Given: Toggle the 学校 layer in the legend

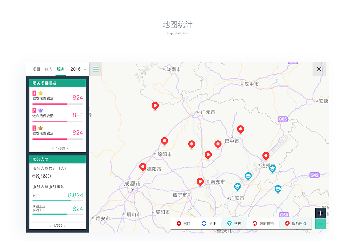Looking at the screenshot, I should click(234, 223).
